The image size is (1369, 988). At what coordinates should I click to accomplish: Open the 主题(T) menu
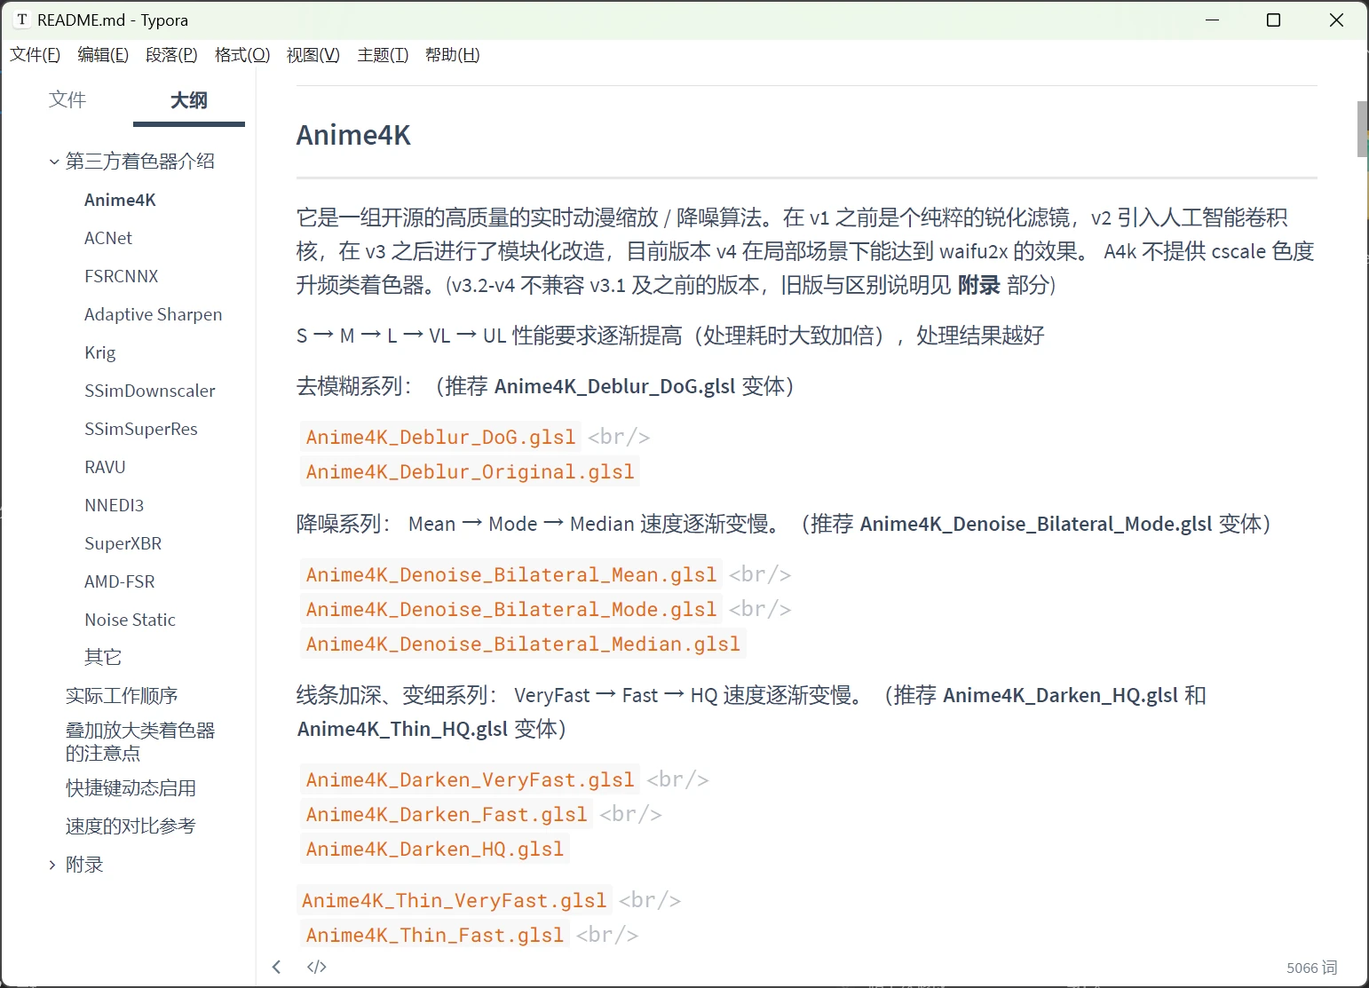pos(383,55)
